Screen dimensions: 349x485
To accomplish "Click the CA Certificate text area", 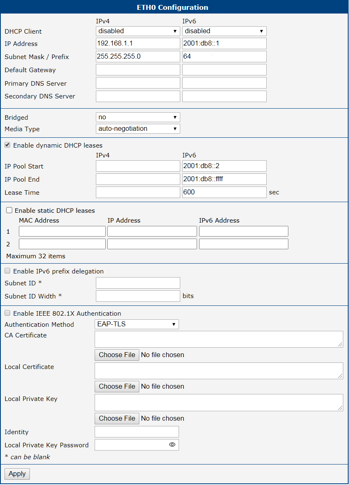I will tap(219, 339).
